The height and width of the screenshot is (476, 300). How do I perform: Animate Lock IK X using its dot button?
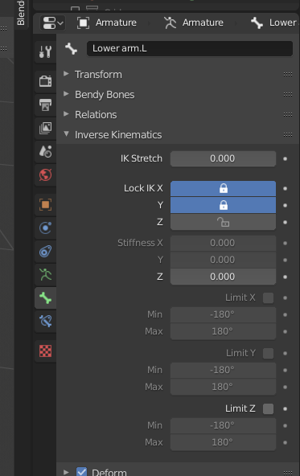click(x=286, y=188)
